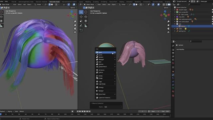Viewport: 213px width, 120px height.
Task: Toggle camera view in right viewport
Action: pos(168,29)
